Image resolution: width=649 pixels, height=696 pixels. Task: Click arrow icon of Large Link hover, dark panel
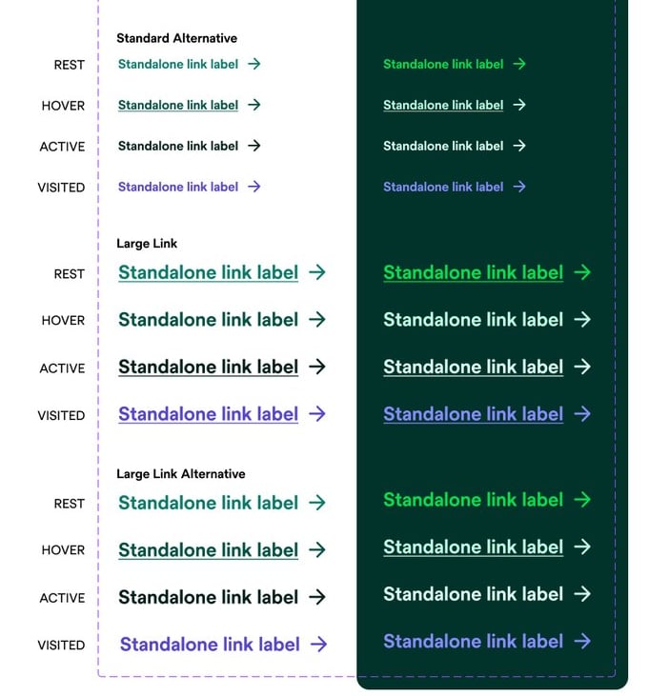[582, 319]
